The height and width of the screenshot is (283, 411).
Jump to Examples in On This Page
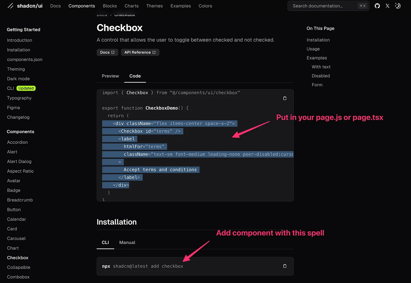[317, 58]
